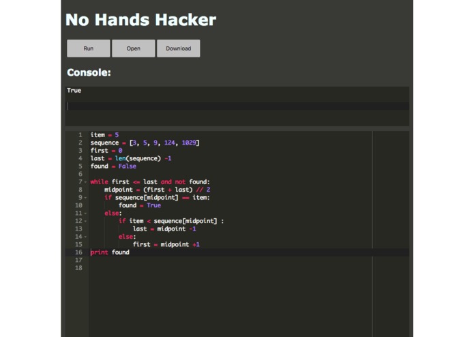Click the 'last = midpoint -1' line
Screen dimensions: 474x337
[x=164, y=229]
